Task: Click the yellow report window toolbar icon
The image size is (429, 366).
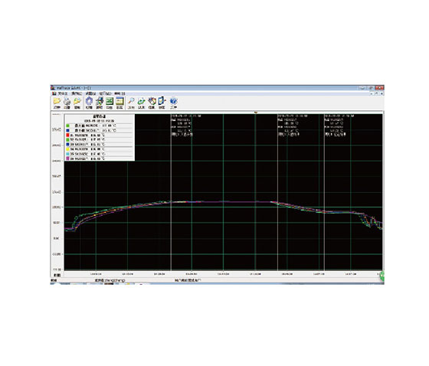Action: (120, 102)
